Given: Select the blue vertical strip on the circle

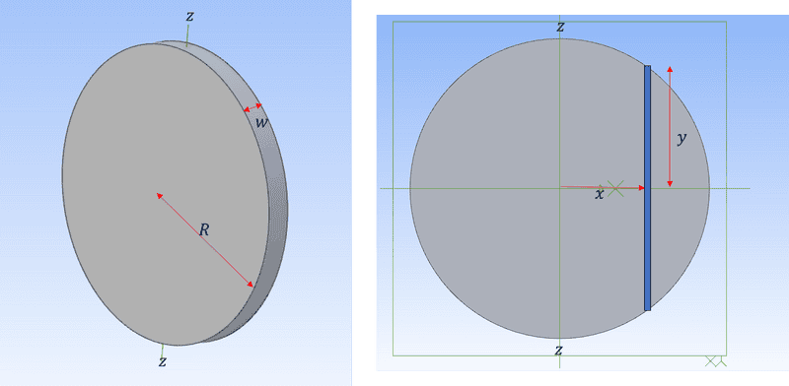Looking at the screenshot, I should 648,188.
